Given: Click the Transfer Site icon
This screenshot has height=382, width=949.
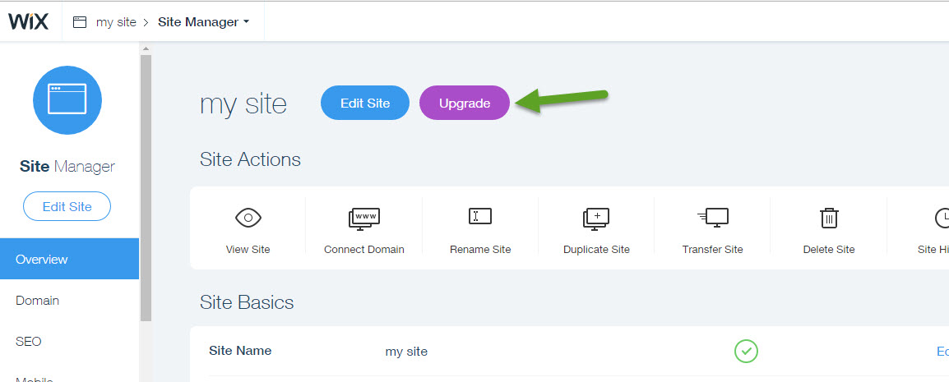Looking at the screenshot, I should 712,218.
